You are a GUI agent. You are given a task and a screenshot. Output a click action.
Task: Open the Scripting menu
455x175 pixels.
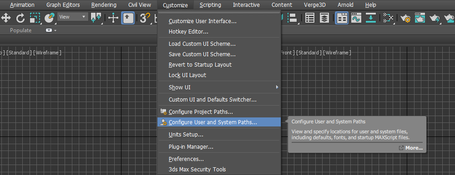pyautogui.click(x=210, y=5)
